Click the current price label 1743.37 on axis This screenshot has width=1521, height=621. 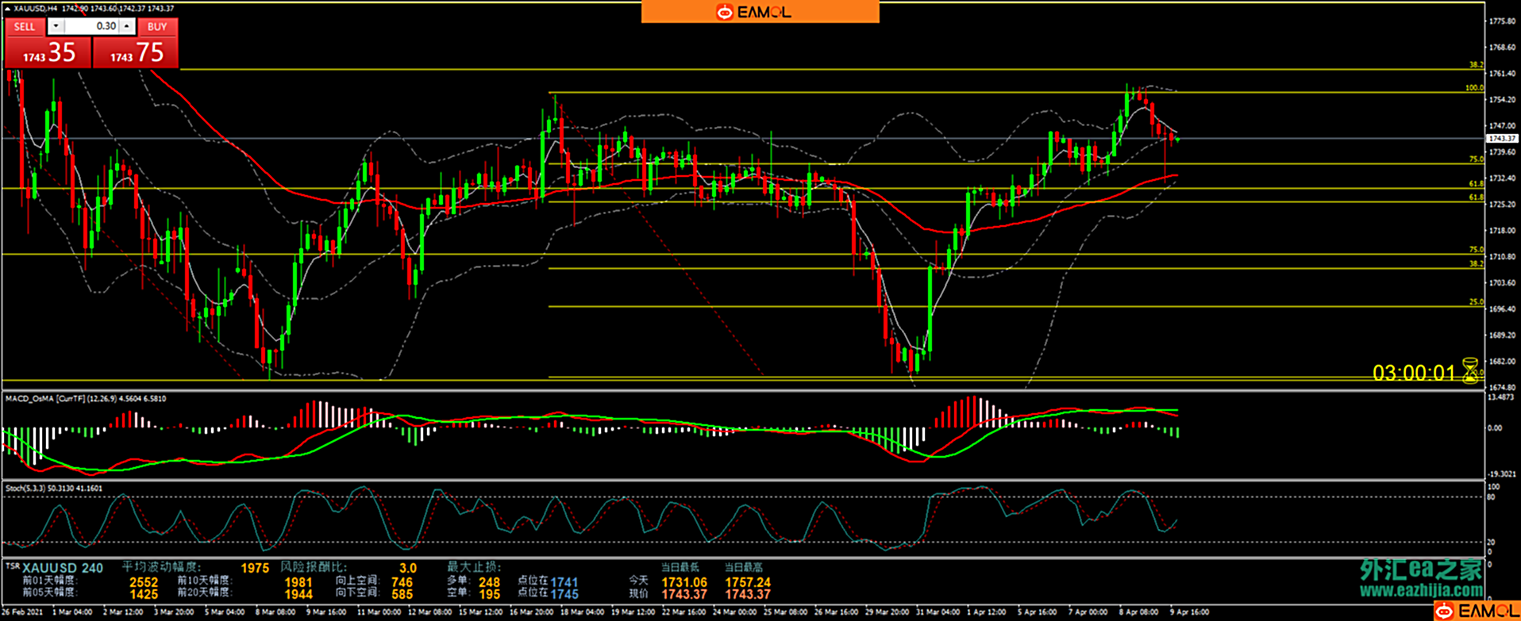click(x=1501, y=139)
